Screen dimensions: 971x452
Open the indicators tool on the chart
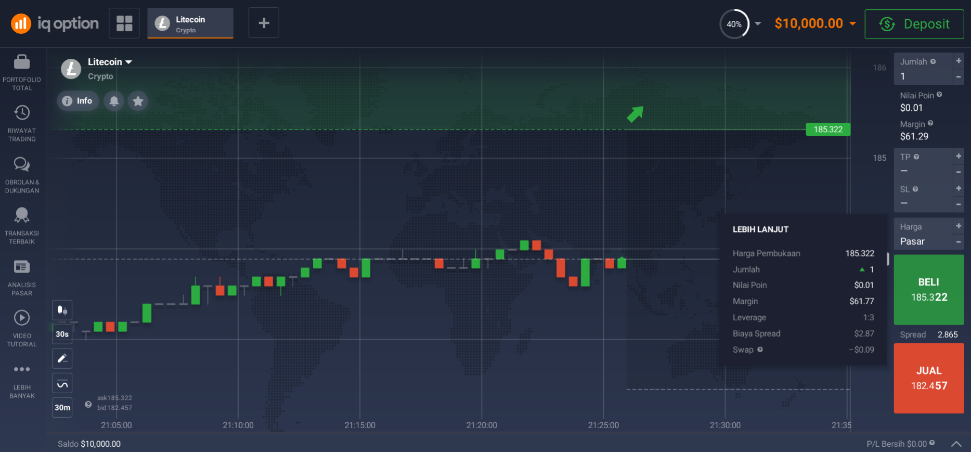click(62, 383)
